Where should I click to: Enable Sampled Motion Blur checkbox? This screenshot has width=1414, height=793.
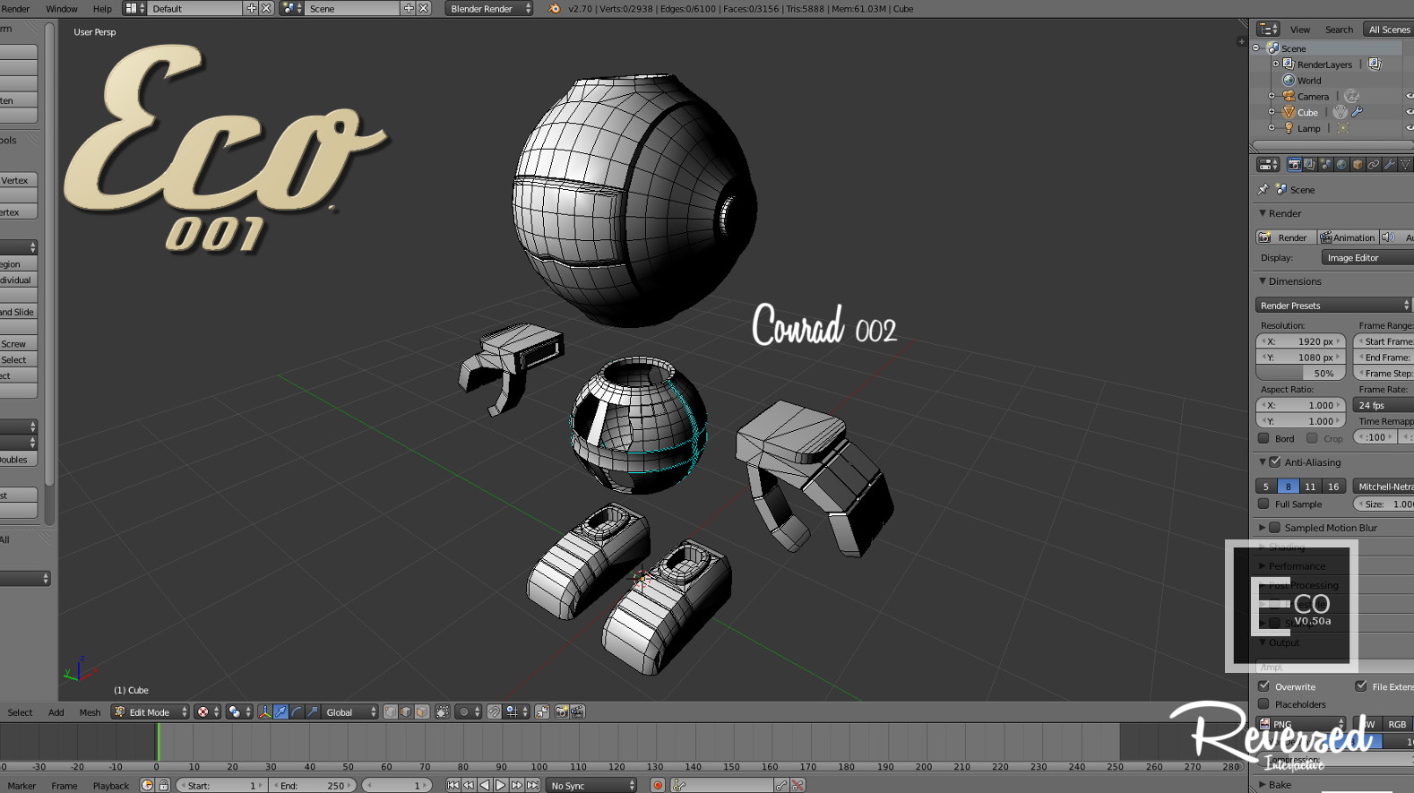[1274, 527]
